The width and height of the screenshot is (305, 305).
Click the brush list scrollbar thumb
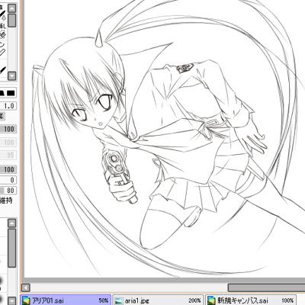(x=12, y=248)
